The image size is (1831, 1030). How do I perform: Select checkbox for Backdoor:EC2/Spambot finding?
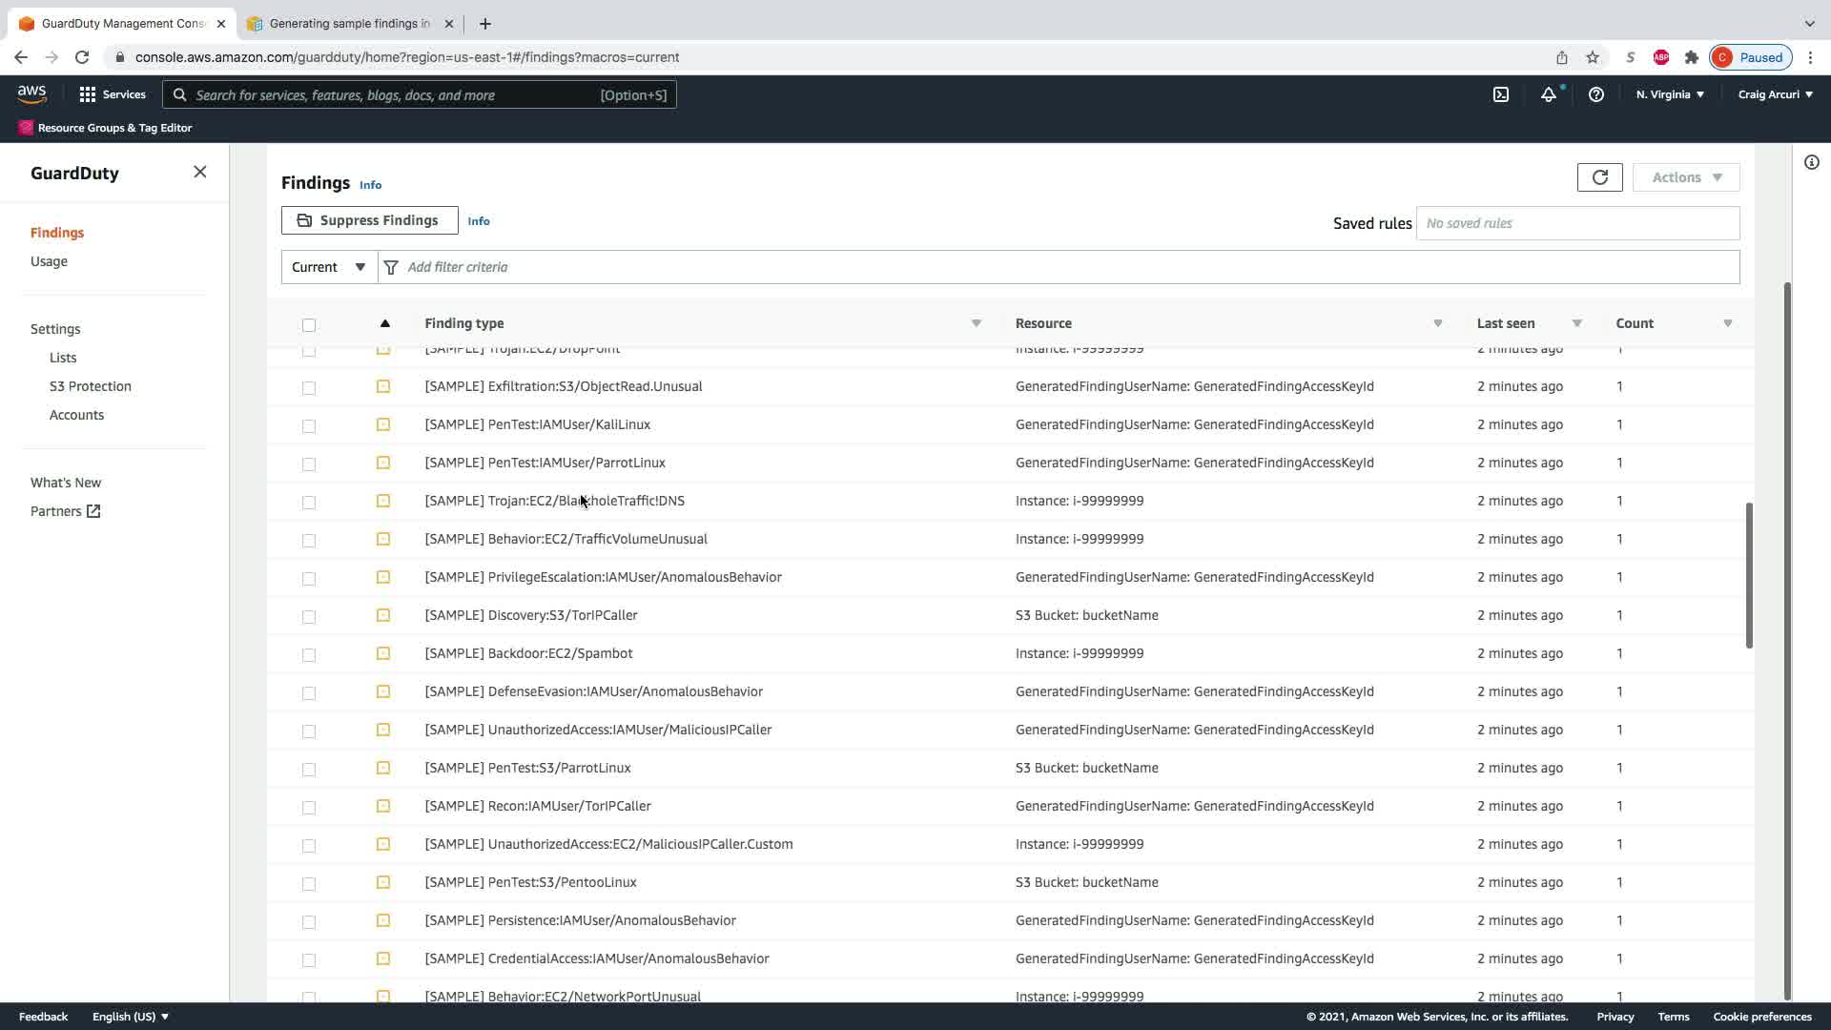pyautogui.click(x=309, y=654)
